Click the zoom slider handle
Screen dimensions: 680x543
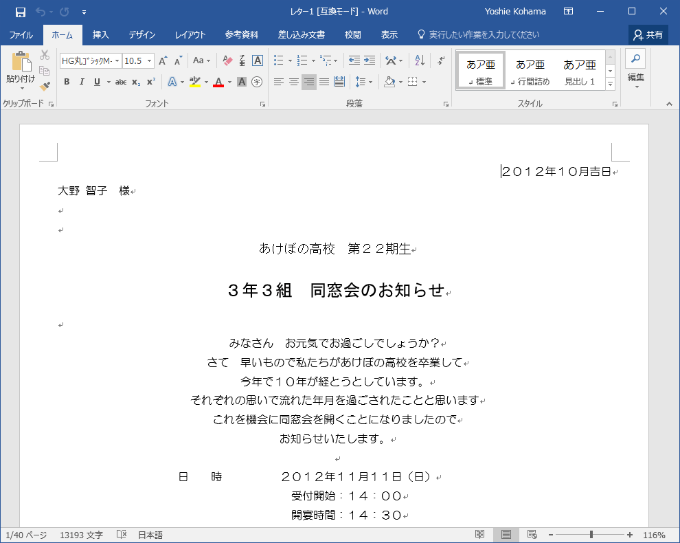click(x=591, y=535)
